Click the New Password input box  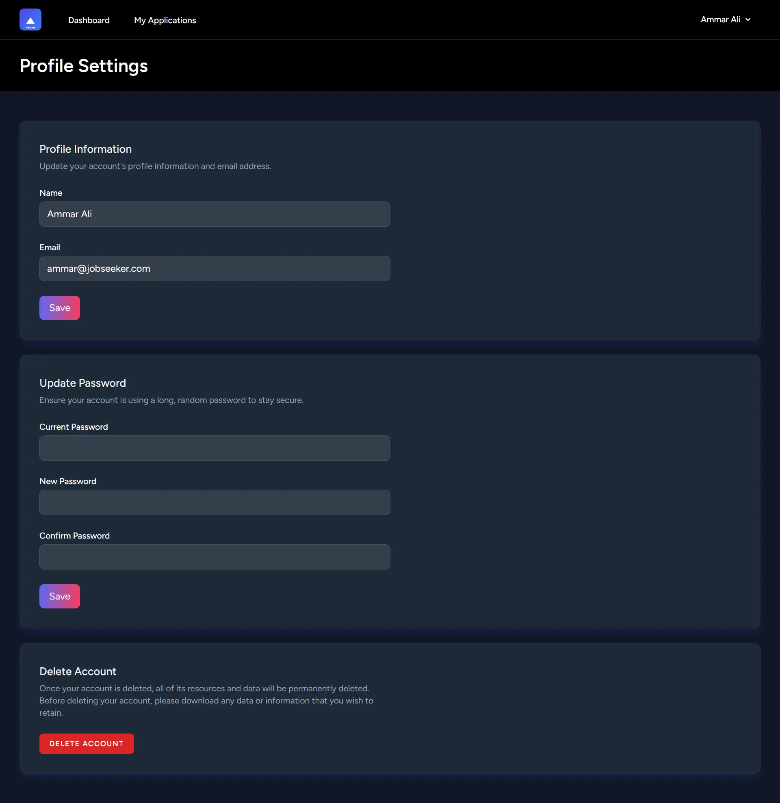(214, 502)
